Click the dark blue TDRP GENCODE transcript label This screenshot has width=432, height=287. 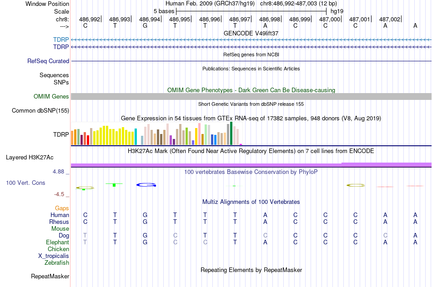[x=61, y=47]
